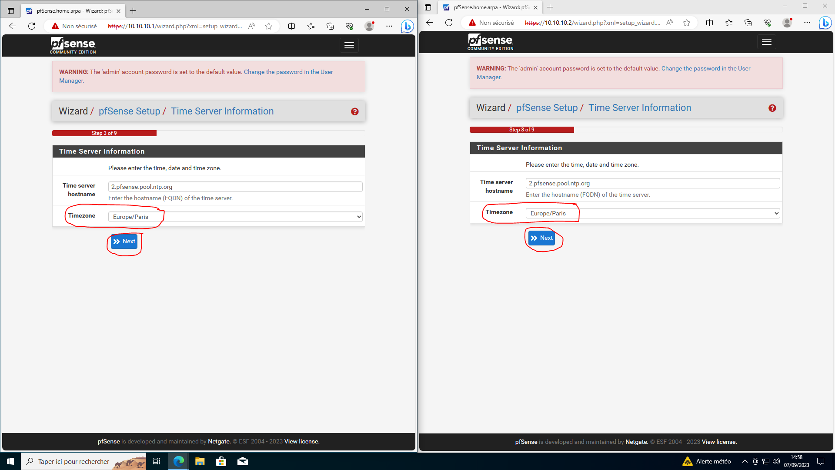835x470 pixels.
Task: Add right page to favorites star
Action: click(x=687, y=23)
